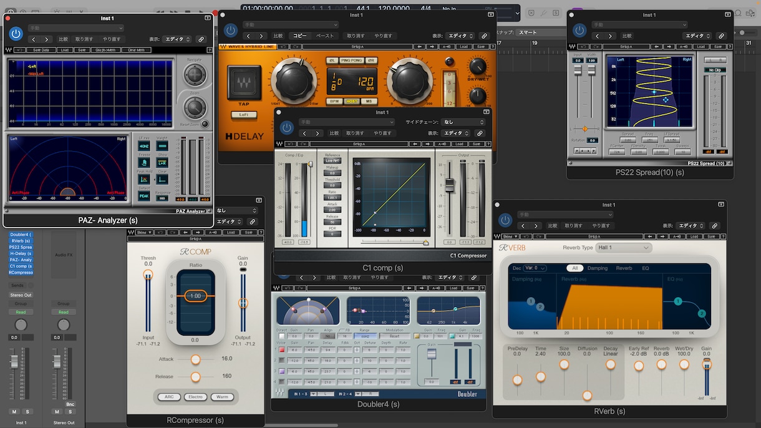The height and width of the screenshot is (428, 761).
Task: Click the コピー button in H-Delay header
Action: pyautogui.click(x=300, y=36)
